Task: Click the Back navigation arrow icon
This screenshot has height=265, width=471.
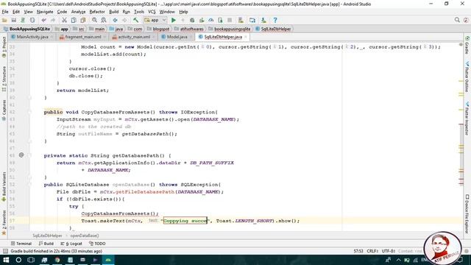Action: [x=115, y=20]
